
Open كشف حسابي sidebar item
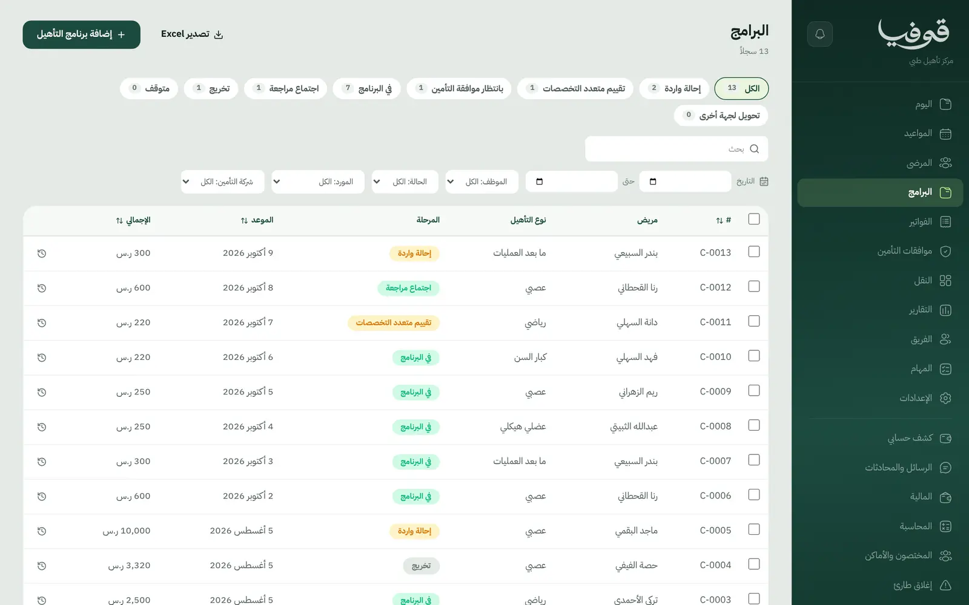click(x=880, y=438)
